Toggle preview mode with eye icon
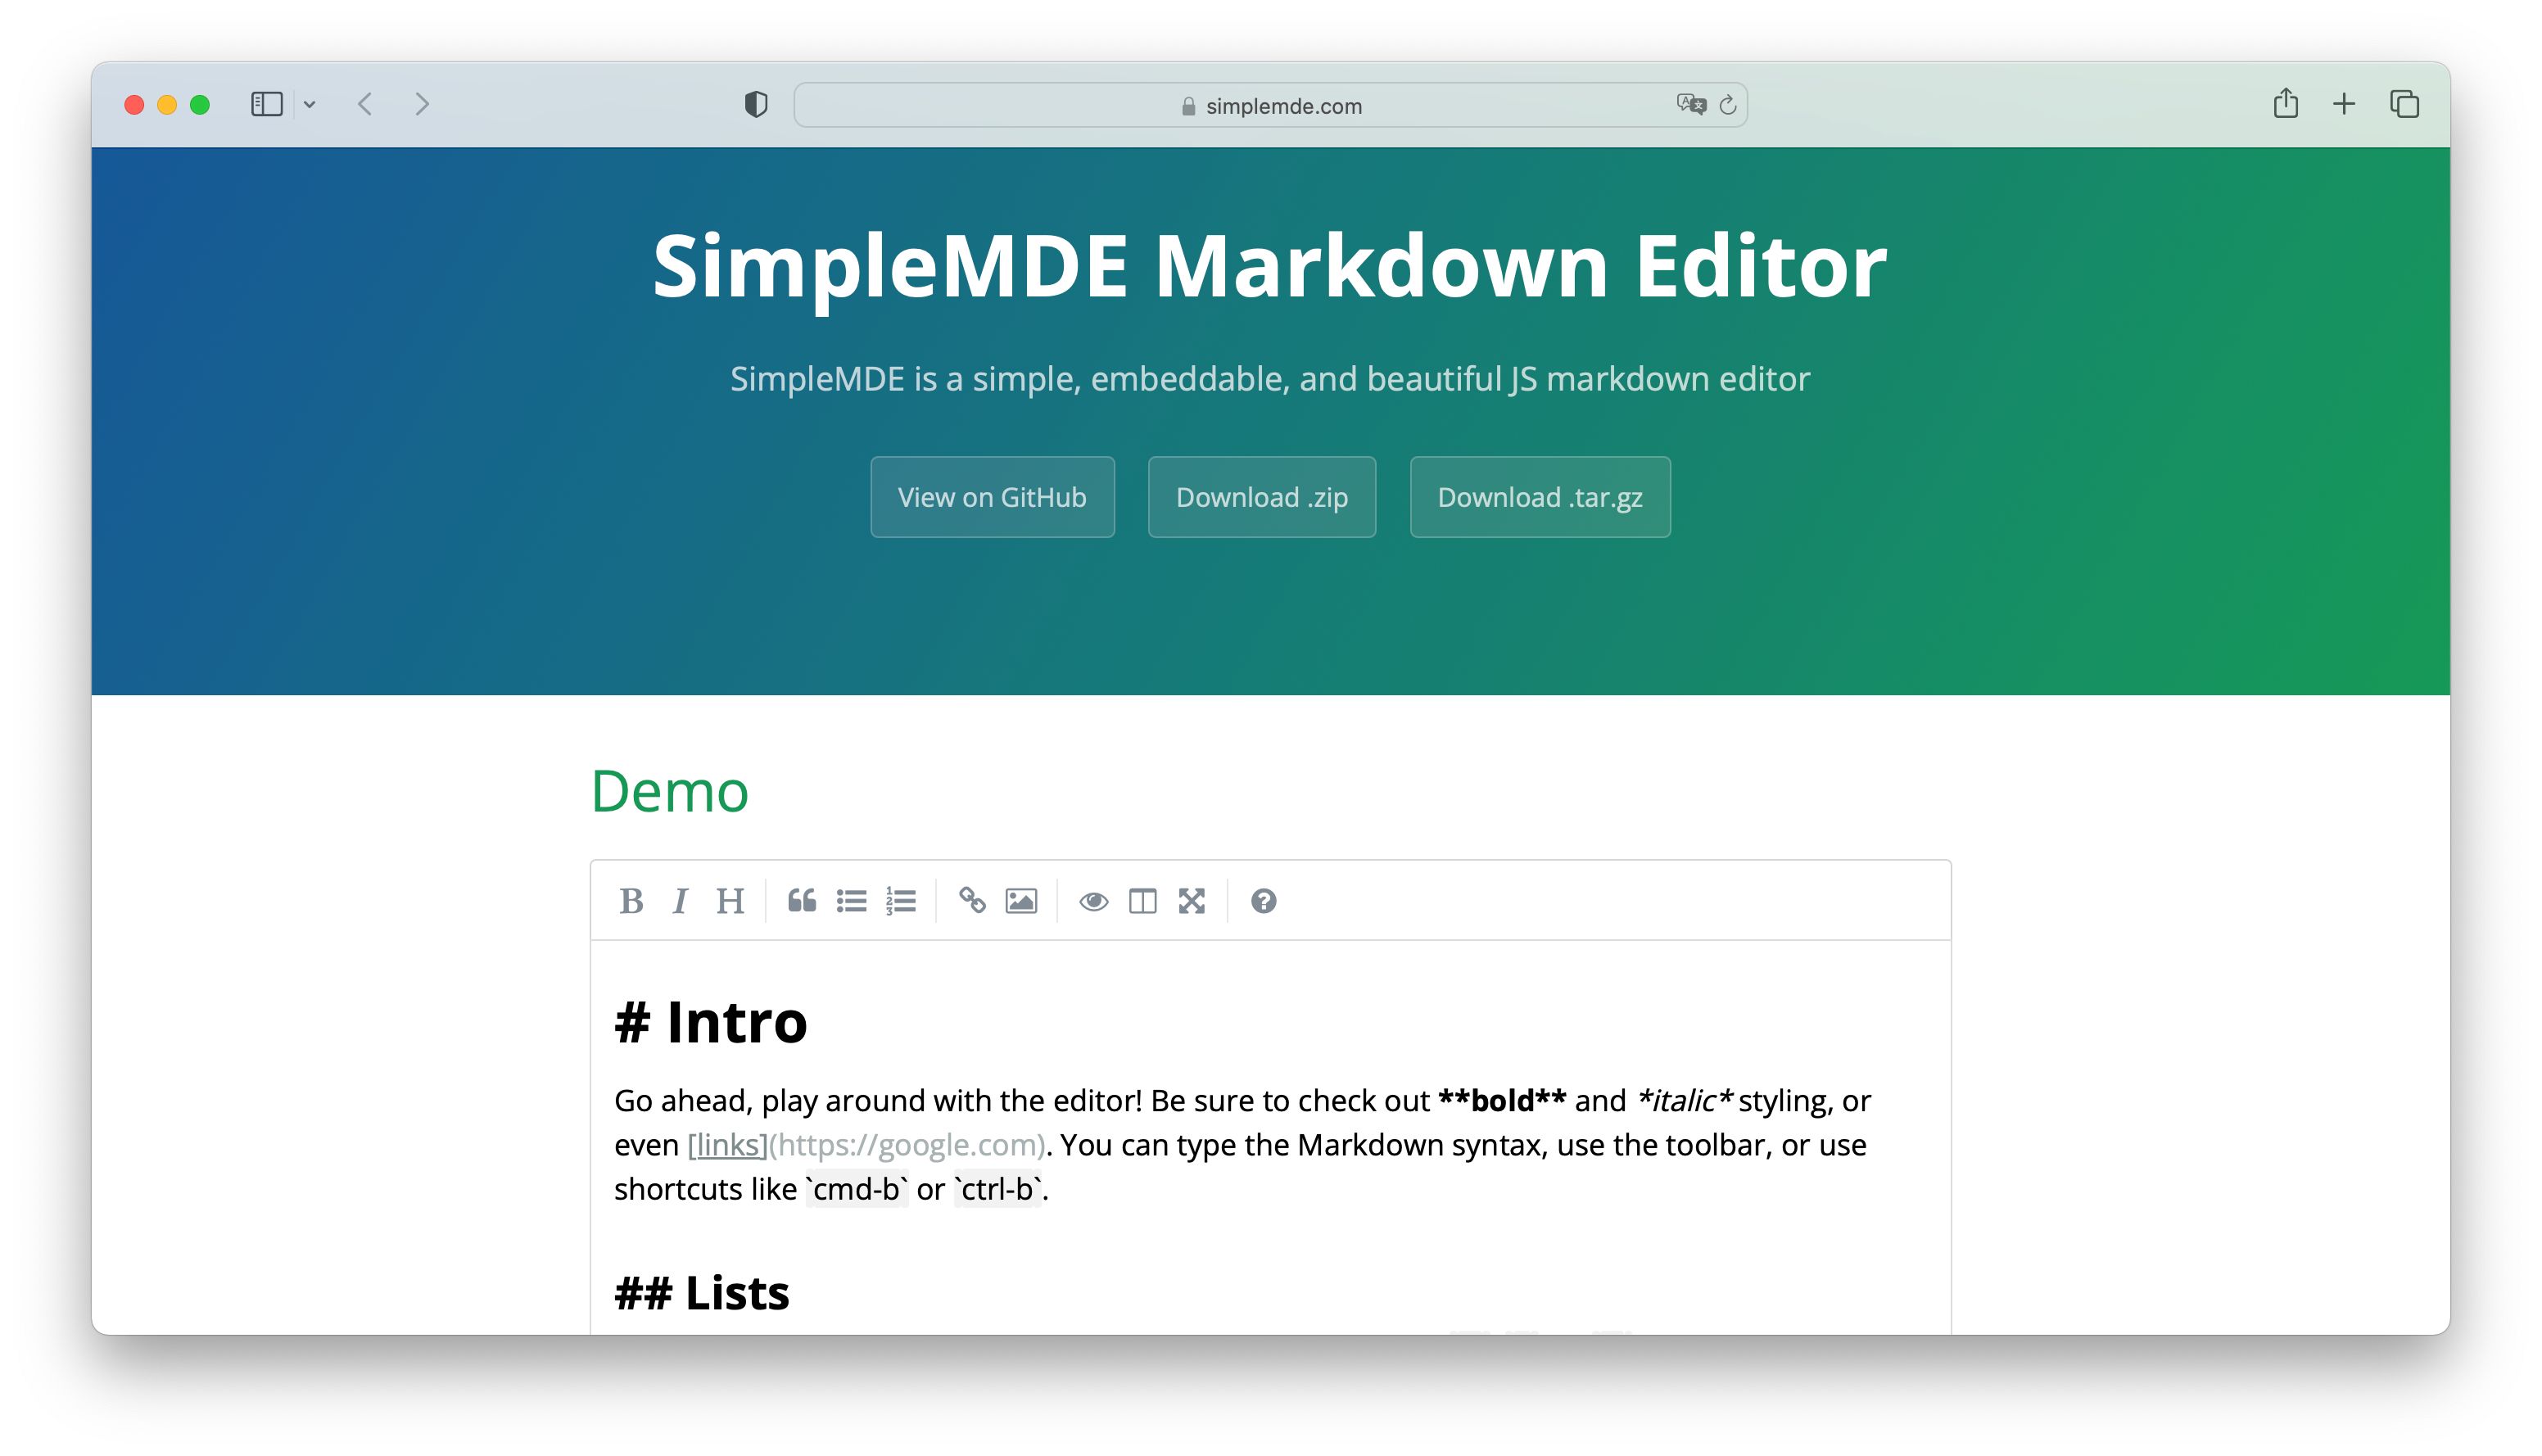This screenshot has height=1456, width=2542. point(1093,901)
